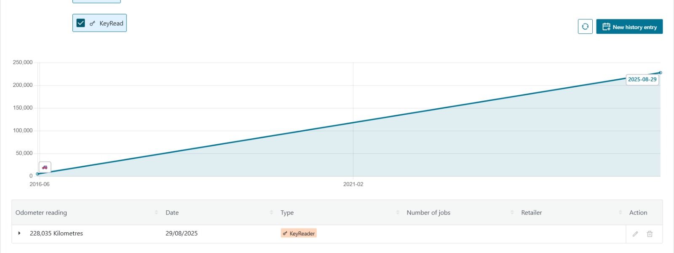
Task: Click the key icon in KeyRead filter
Action: [x=92, y=24]
